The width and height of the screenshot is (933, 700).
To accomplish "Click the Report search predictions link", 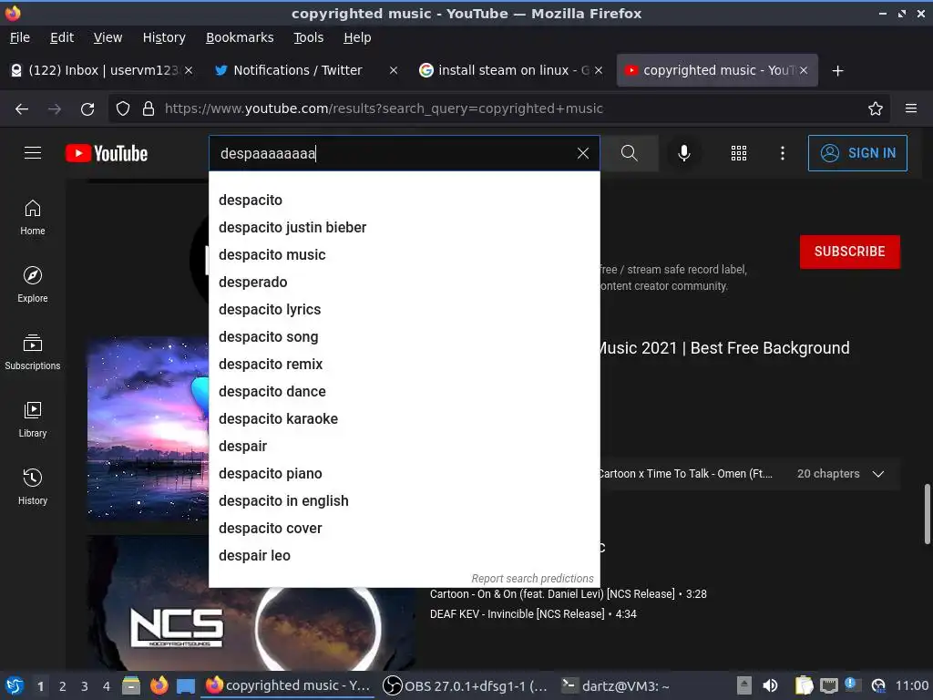I will point(532,578).
